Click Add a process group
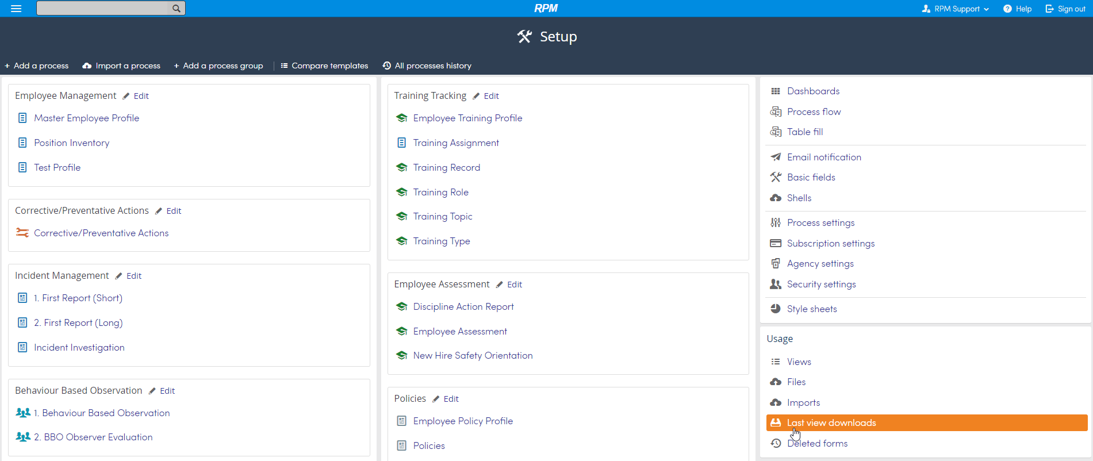The image size is (1093, 461). (218, 66)
